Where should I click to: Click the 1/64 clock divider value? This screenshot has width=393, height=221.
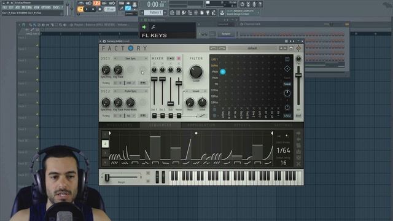(283, 150)
